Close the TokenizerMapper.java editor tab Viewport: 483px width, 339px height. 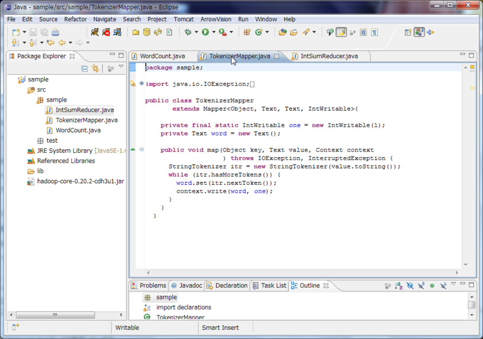pyautogui.click(x=277, y=56)
